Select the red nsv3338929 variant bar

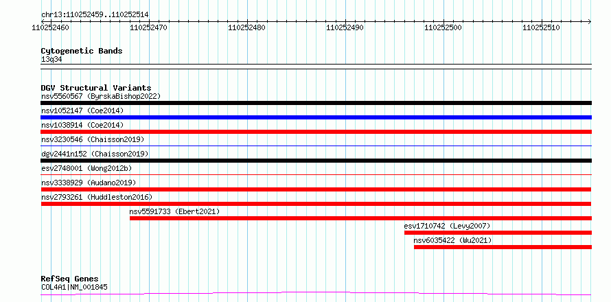(316, 189)
